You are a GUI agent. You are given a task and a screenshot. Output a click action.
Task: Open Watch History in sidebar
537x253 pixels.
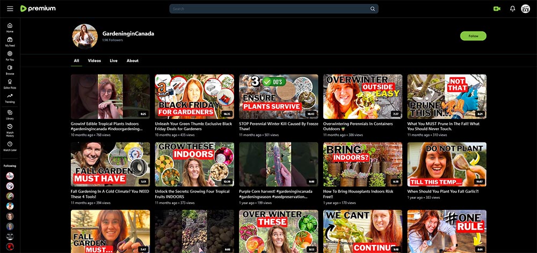10,130
